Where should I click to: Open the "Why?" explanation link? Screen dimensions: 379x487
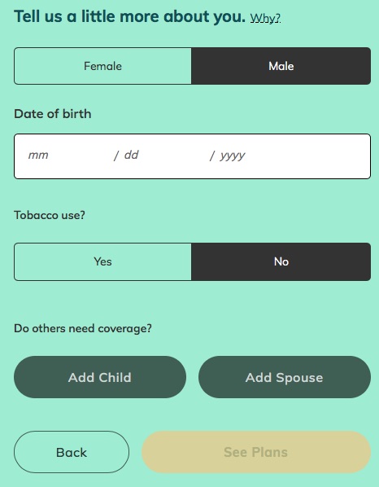pyautogui.click(x=265, y=18)
